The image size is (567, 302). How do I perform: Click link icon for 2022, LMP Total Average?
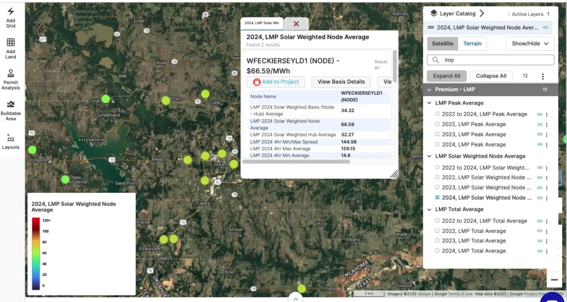(x=540, y=231)
